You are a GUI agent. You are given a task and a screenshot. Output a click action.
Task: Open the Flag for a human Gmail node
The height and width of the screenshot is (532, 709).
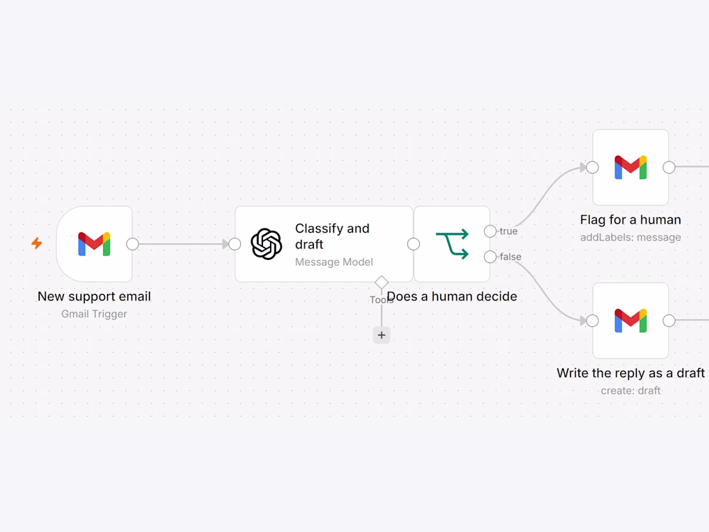[630, 168]
